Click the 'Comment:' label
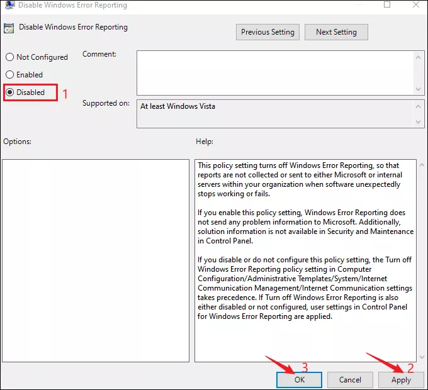 click(x=99, y=54)
